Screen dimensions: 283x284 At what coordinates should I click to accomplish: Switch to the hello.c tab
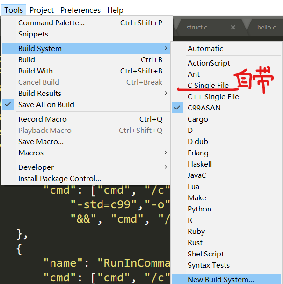tap(266, 27)
